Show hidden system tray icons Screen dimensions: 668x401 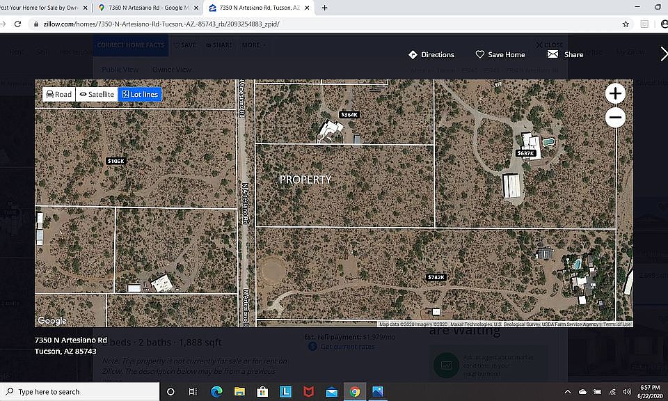tap(568, 392)
